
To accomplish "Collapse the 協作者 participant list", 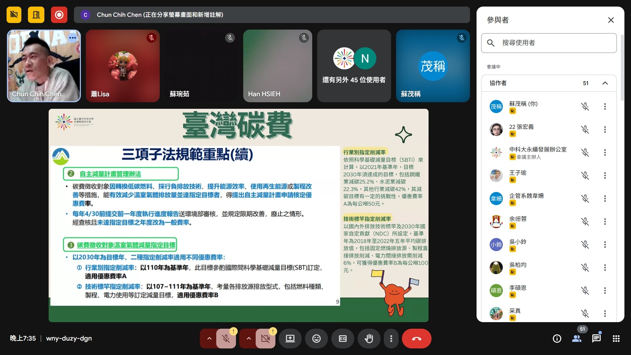I will (x=605, y=83).
